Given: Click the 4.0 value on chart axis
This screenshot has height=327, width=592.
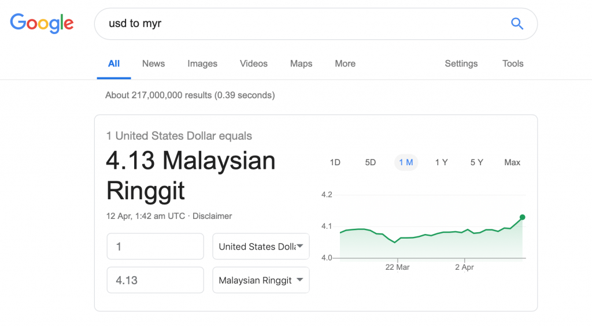Looking at the screenshot, I should 327,258.
